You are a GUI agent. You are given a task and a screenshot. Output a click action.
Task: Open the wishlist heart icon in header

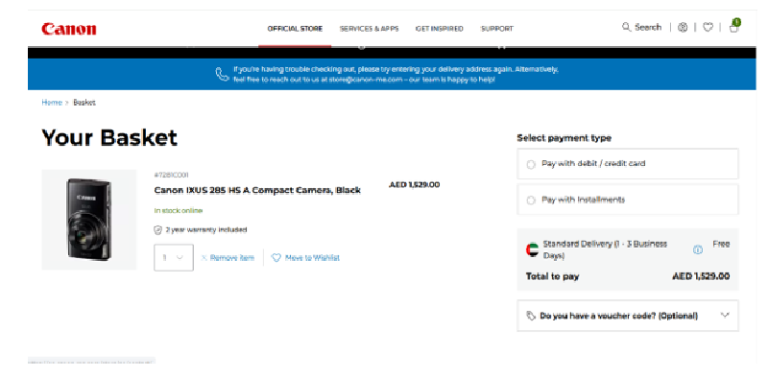708,28
